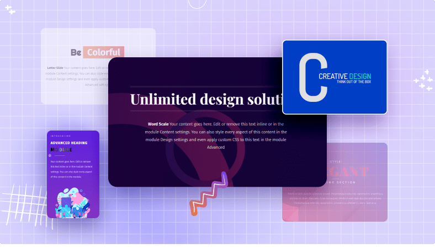This screenshot has height=249, width=435.
Task: Click the 'CREATIVE DESIGN' title text
Action: 345,76
